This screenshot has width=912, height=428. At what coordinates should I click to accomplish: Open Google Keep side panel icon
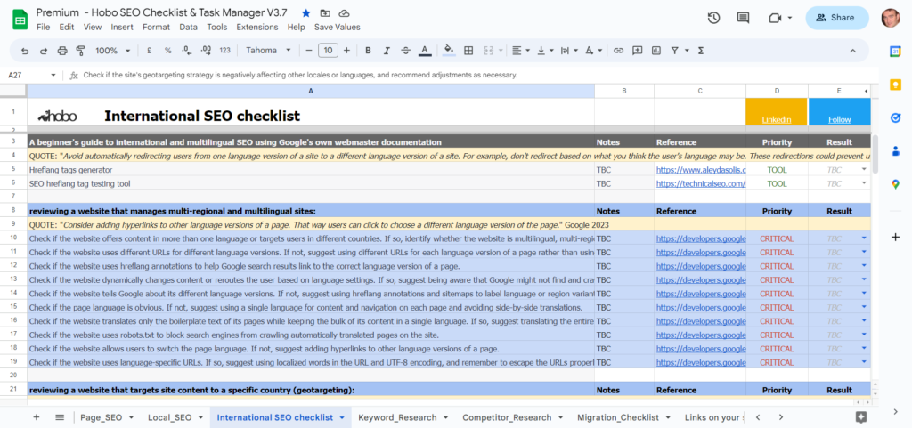(895, 85)
